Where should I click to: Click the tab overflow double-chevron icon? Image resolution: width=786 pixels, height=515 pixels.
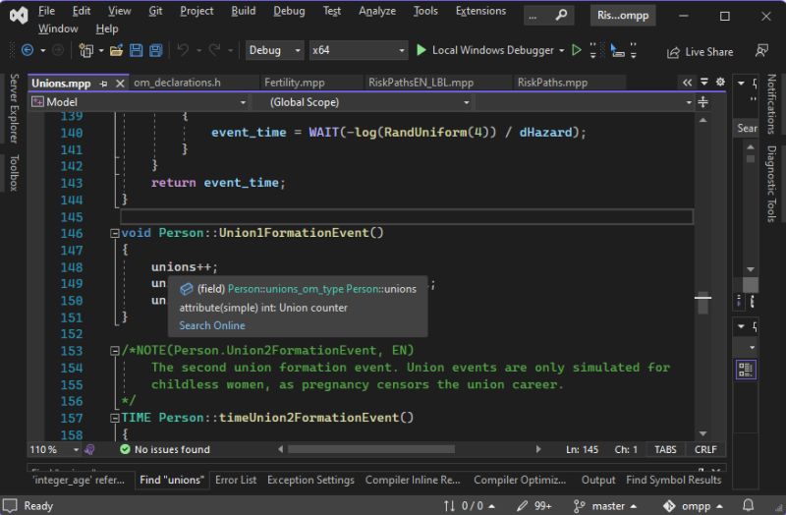pos(687,83)
